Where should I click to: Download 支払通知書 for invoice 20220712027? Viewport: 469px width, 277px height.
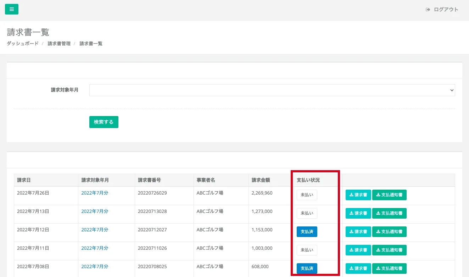pos(389,232)
